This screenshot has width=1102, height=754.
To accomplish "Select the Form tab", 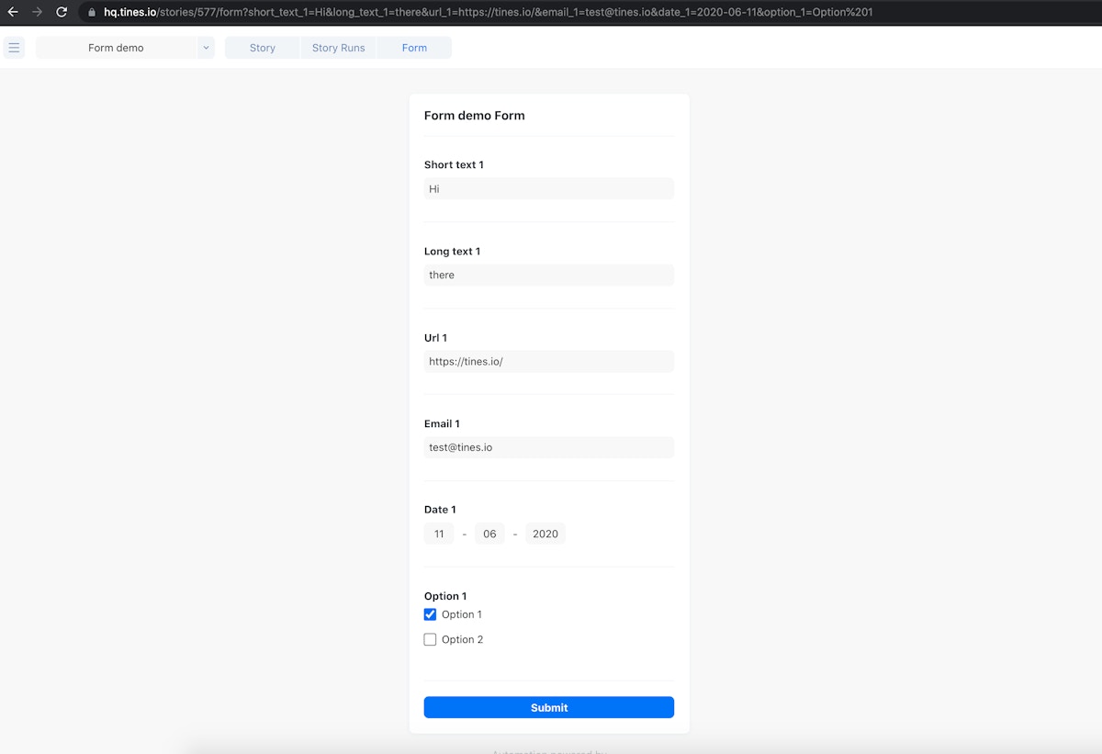I will click(x=414, y=48).
